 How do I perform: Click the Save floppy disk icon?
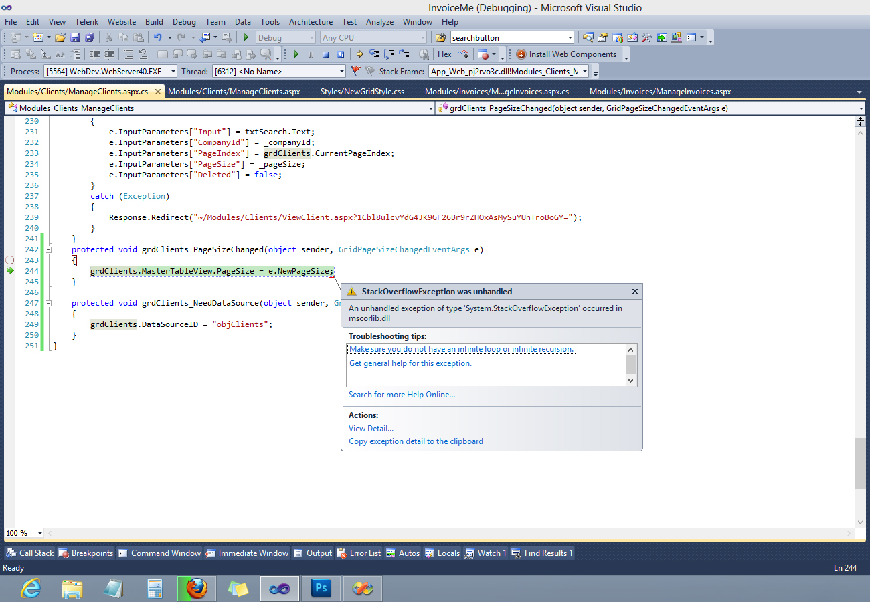point(75,38)
